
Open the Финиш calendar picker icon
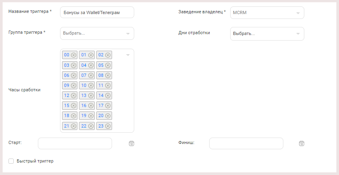[302, 143]
